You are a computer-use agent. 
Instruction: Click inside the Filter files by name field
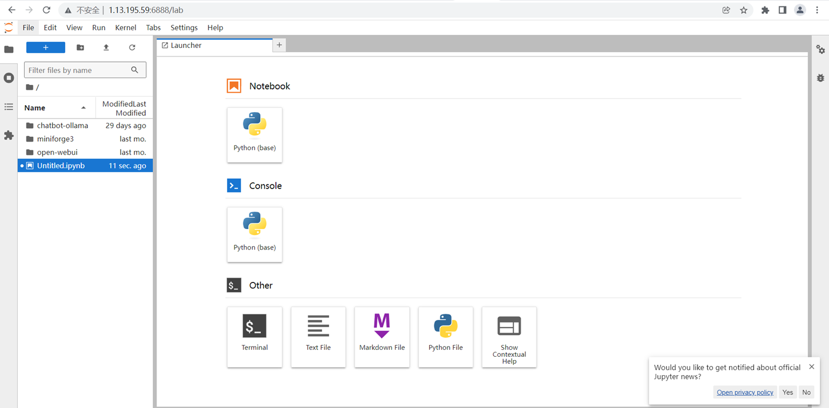[x=78, y=70]
